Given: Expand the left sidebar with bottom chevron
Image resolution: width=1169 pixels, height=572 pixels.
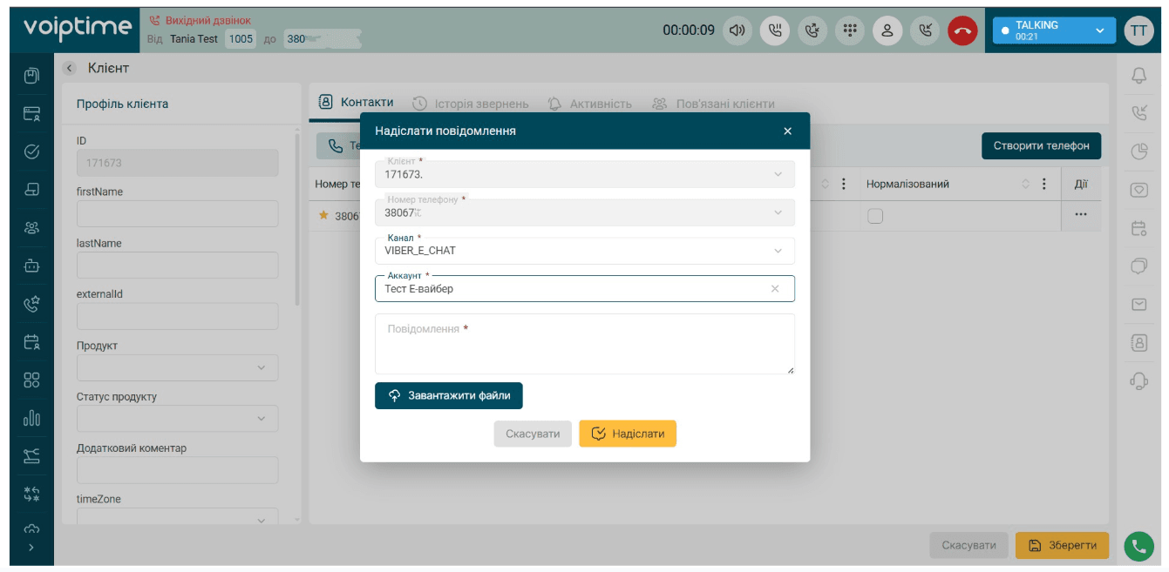Looking at the screenshot, I should tap(31, 548).
